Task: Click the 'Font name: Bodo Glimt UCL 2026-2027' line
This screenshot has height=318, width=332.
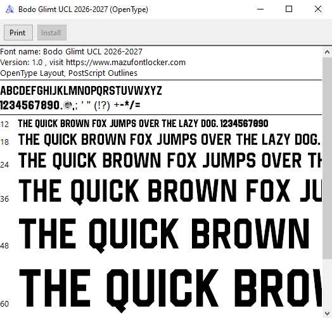Action: tap(72, 52)
